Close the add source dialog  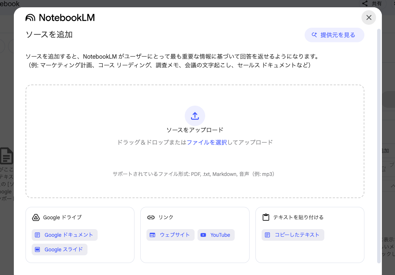(368, 17)
